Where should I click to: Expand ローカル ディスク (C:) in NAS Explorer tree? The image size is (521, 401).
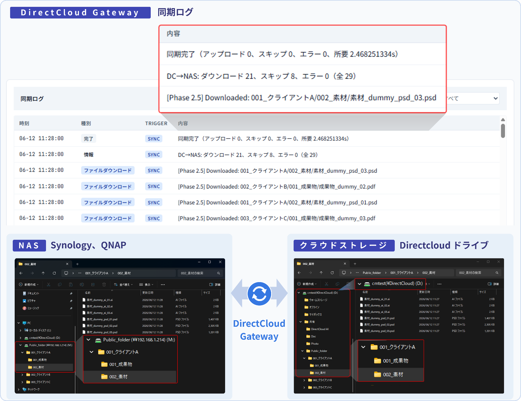coord(21,330)
